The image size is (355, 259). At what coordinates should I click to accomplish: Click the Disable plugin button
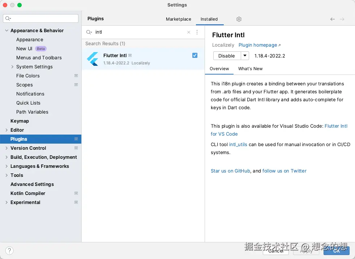click(x=227, y=56)
